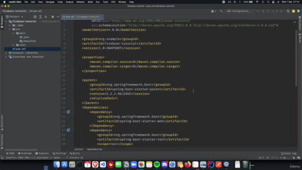302x170 pixels.
Task: Click Expand All in Project panel
Action: (x=40, y=17)
